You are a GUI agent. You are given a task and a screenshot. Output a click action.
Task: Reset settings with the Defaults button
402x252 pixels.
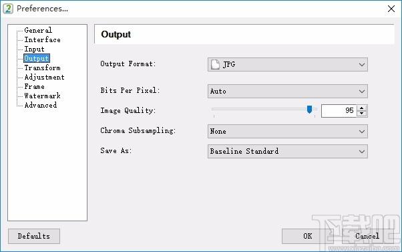coord(34,236)
